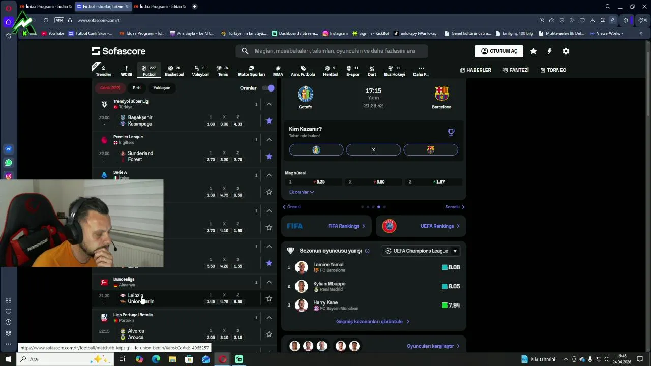The width and height of the screenshot is (651, 366).
Task: Open the Trendler sports tab
Action: (103, 71)
